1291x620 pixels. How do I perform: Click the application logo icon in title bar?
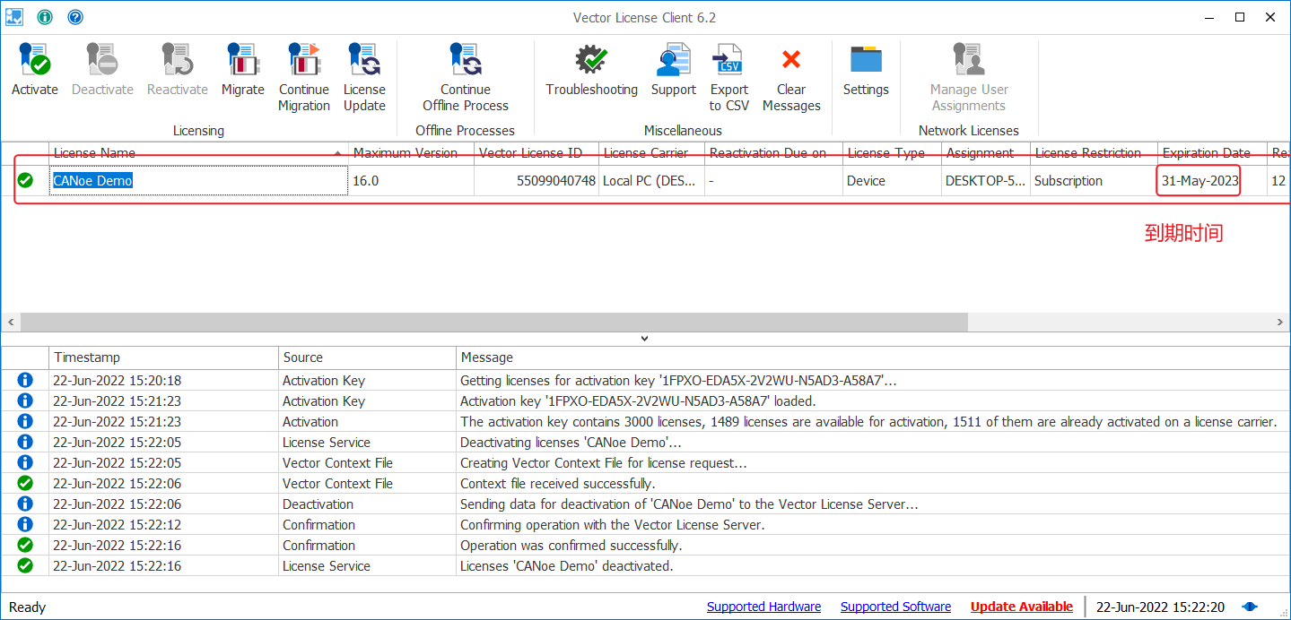13,17
